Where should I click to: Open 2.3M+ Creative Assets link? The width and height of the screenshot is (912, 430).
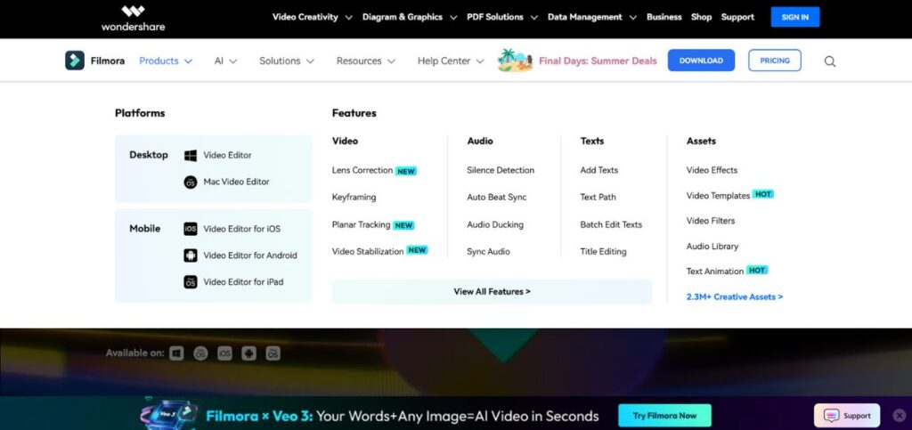735,297
